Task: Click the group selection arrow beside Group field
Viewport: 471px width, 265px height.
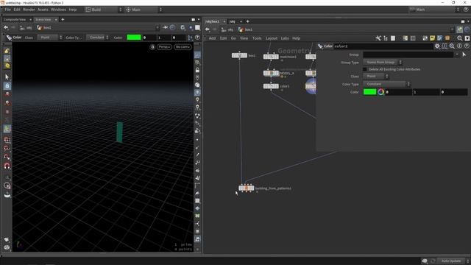Action: (464, 54)
